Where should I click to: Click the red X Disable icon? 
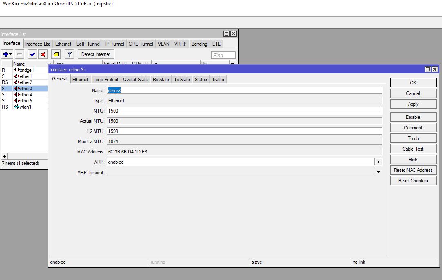click(x=43, y=54)
